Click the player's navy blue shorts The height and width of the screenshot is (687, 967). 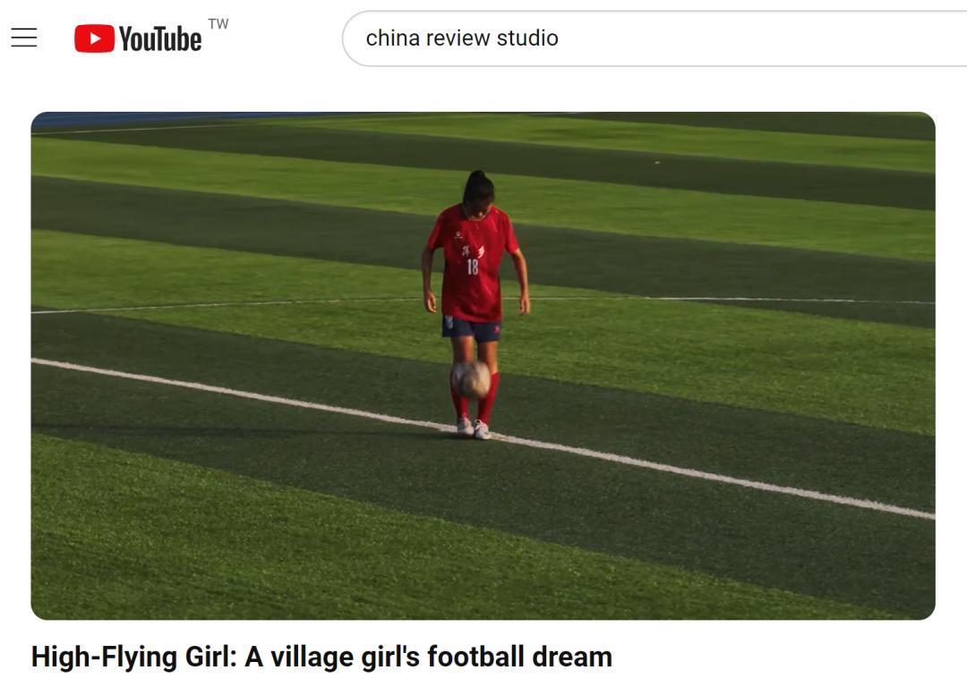click(x=471, y=329)
